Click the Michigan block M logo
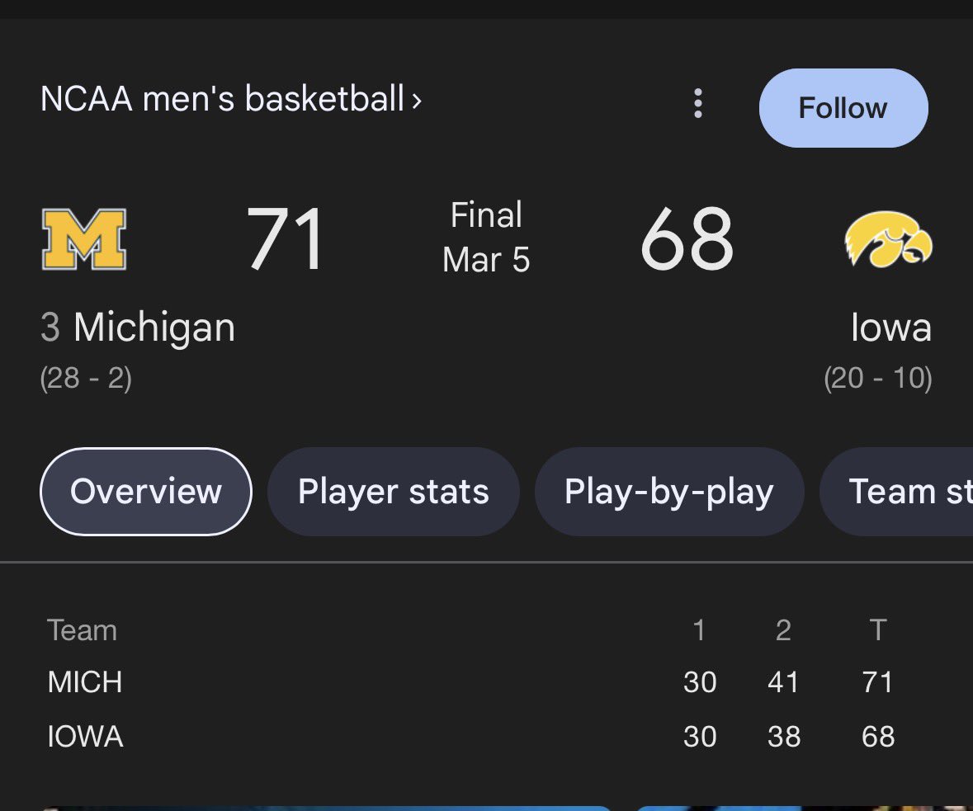 click(84, 239)
